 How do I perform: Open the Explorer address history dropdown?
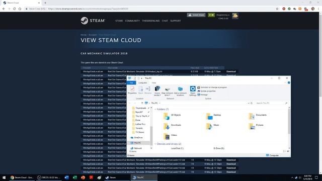pyautogui.click(x=249, y=103)
